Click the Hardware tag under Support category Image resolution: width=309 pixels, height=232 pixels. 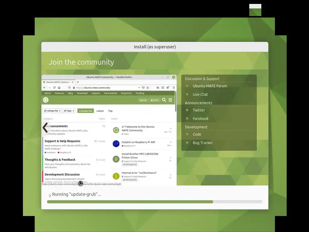coord(50,153)
